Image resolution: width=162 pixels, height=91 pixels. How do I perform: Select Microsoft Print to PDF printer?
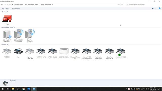75,51
